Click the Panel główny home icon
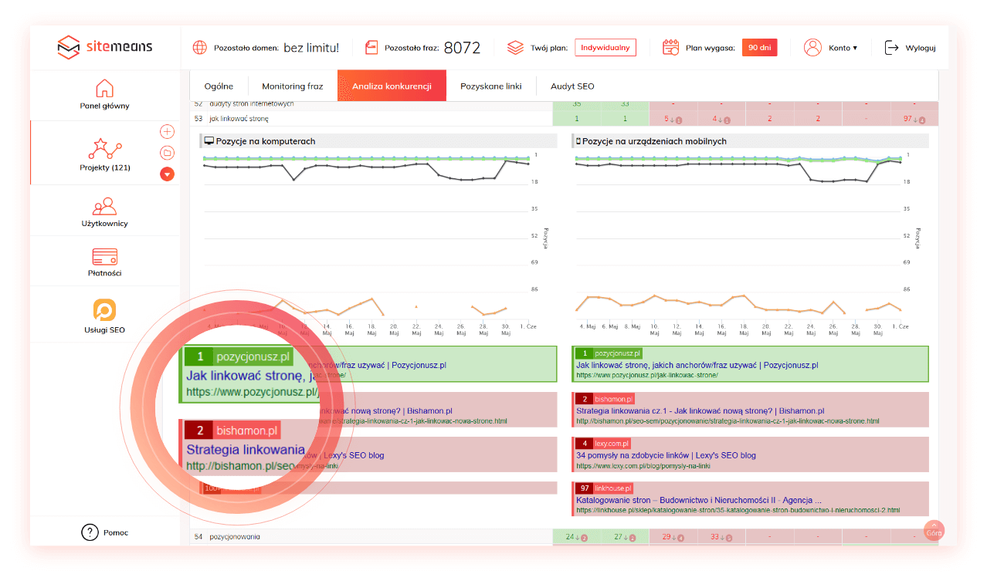This screenshot has height=581, width=987. pos(104,88)
